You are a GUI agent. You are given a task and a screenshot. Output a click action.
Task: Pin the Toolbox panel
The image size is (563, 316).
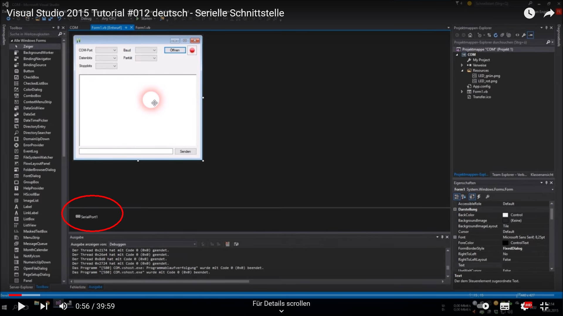[x=58, y=28]
